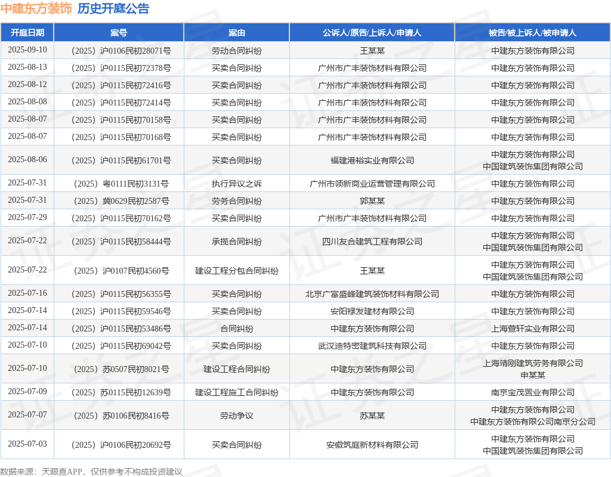Click the 案号 column header

[x=119, y=33]
